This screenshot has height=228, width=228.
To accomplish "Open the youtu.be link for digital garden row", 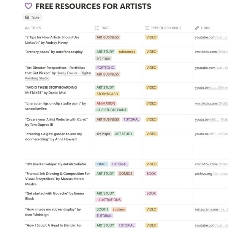I will coord(211,134).
